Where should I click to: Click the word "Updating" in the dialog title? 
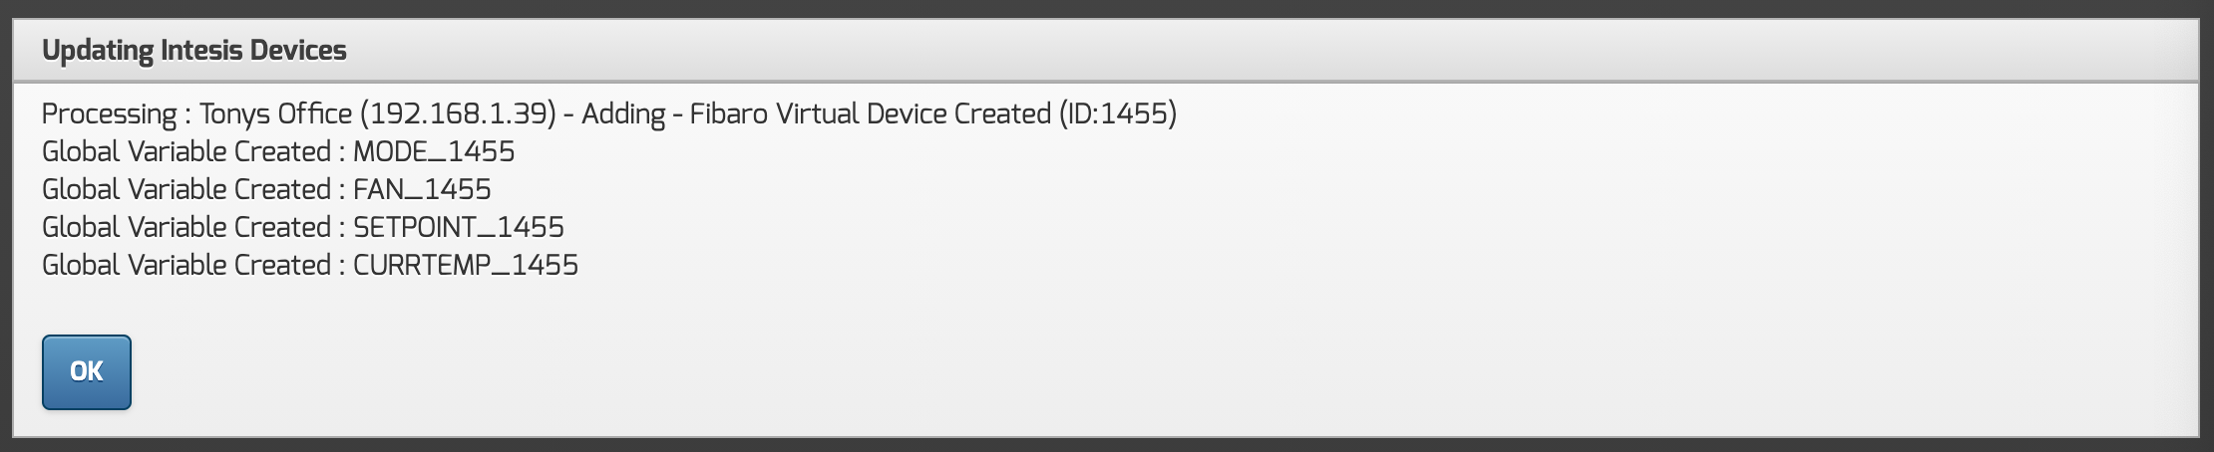pos(98,51)
